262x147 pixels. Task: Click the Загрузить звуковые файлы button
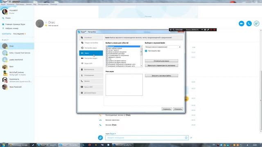(x=161, y=76)
